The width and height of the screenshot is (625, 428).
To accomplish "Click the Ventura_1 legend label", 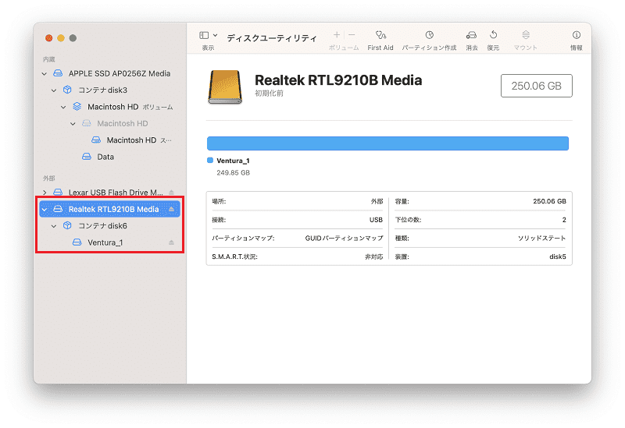I will (233, 161).
